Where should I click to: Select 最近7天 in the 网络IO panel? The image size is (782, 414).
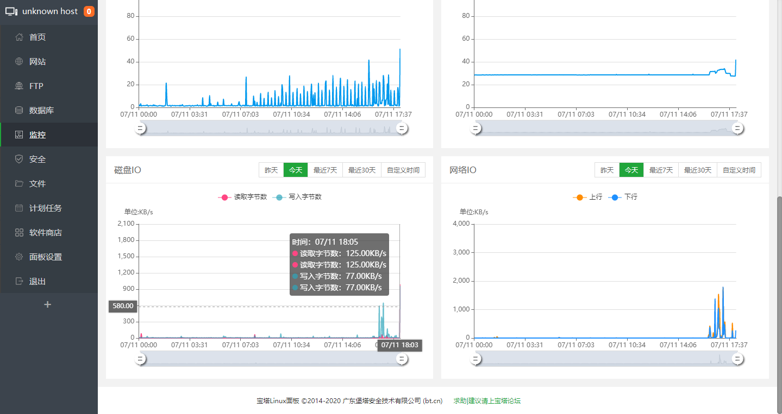coord(661,170)
